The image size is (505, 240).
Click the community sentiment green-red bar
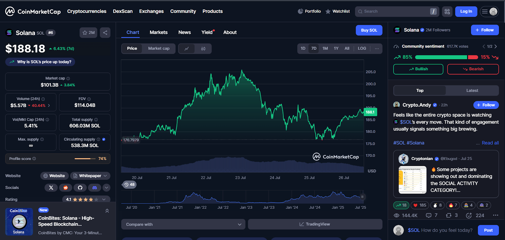click(447, 57)
